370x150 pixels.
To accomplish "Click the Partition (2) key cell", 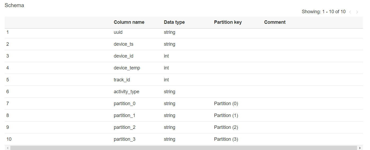I will coord(226,127).
